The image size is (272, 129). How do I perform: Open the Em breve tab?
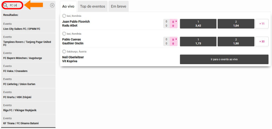coord(118,6)
